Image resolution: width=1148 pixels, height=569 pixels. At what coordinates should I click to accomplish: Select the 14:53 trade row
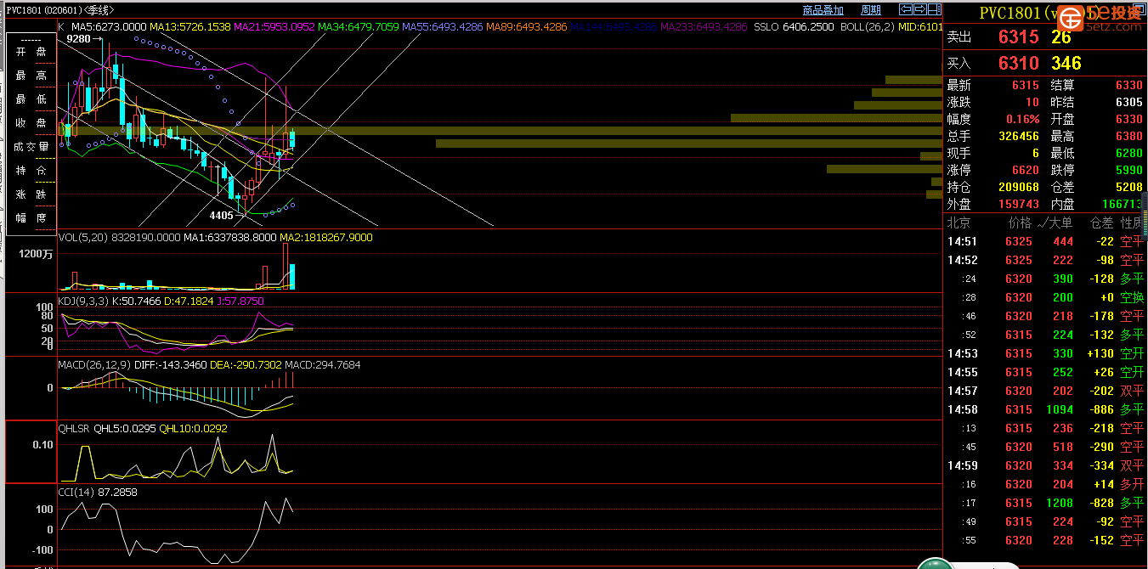pos(1045,353)
